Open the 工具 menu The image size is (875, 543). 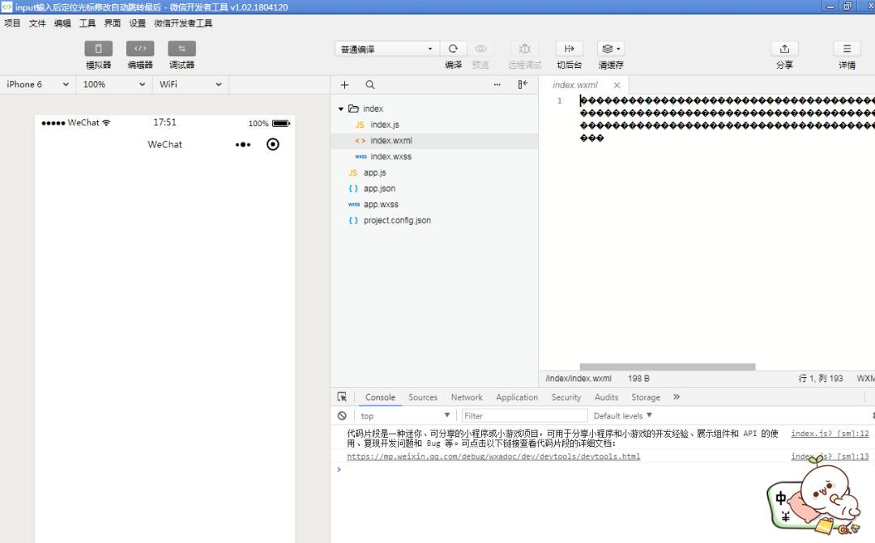click(87, 23)
